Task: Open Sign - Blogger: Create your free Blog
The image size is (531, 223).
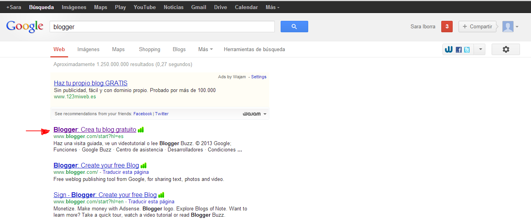Action: [x=105, y=195]
